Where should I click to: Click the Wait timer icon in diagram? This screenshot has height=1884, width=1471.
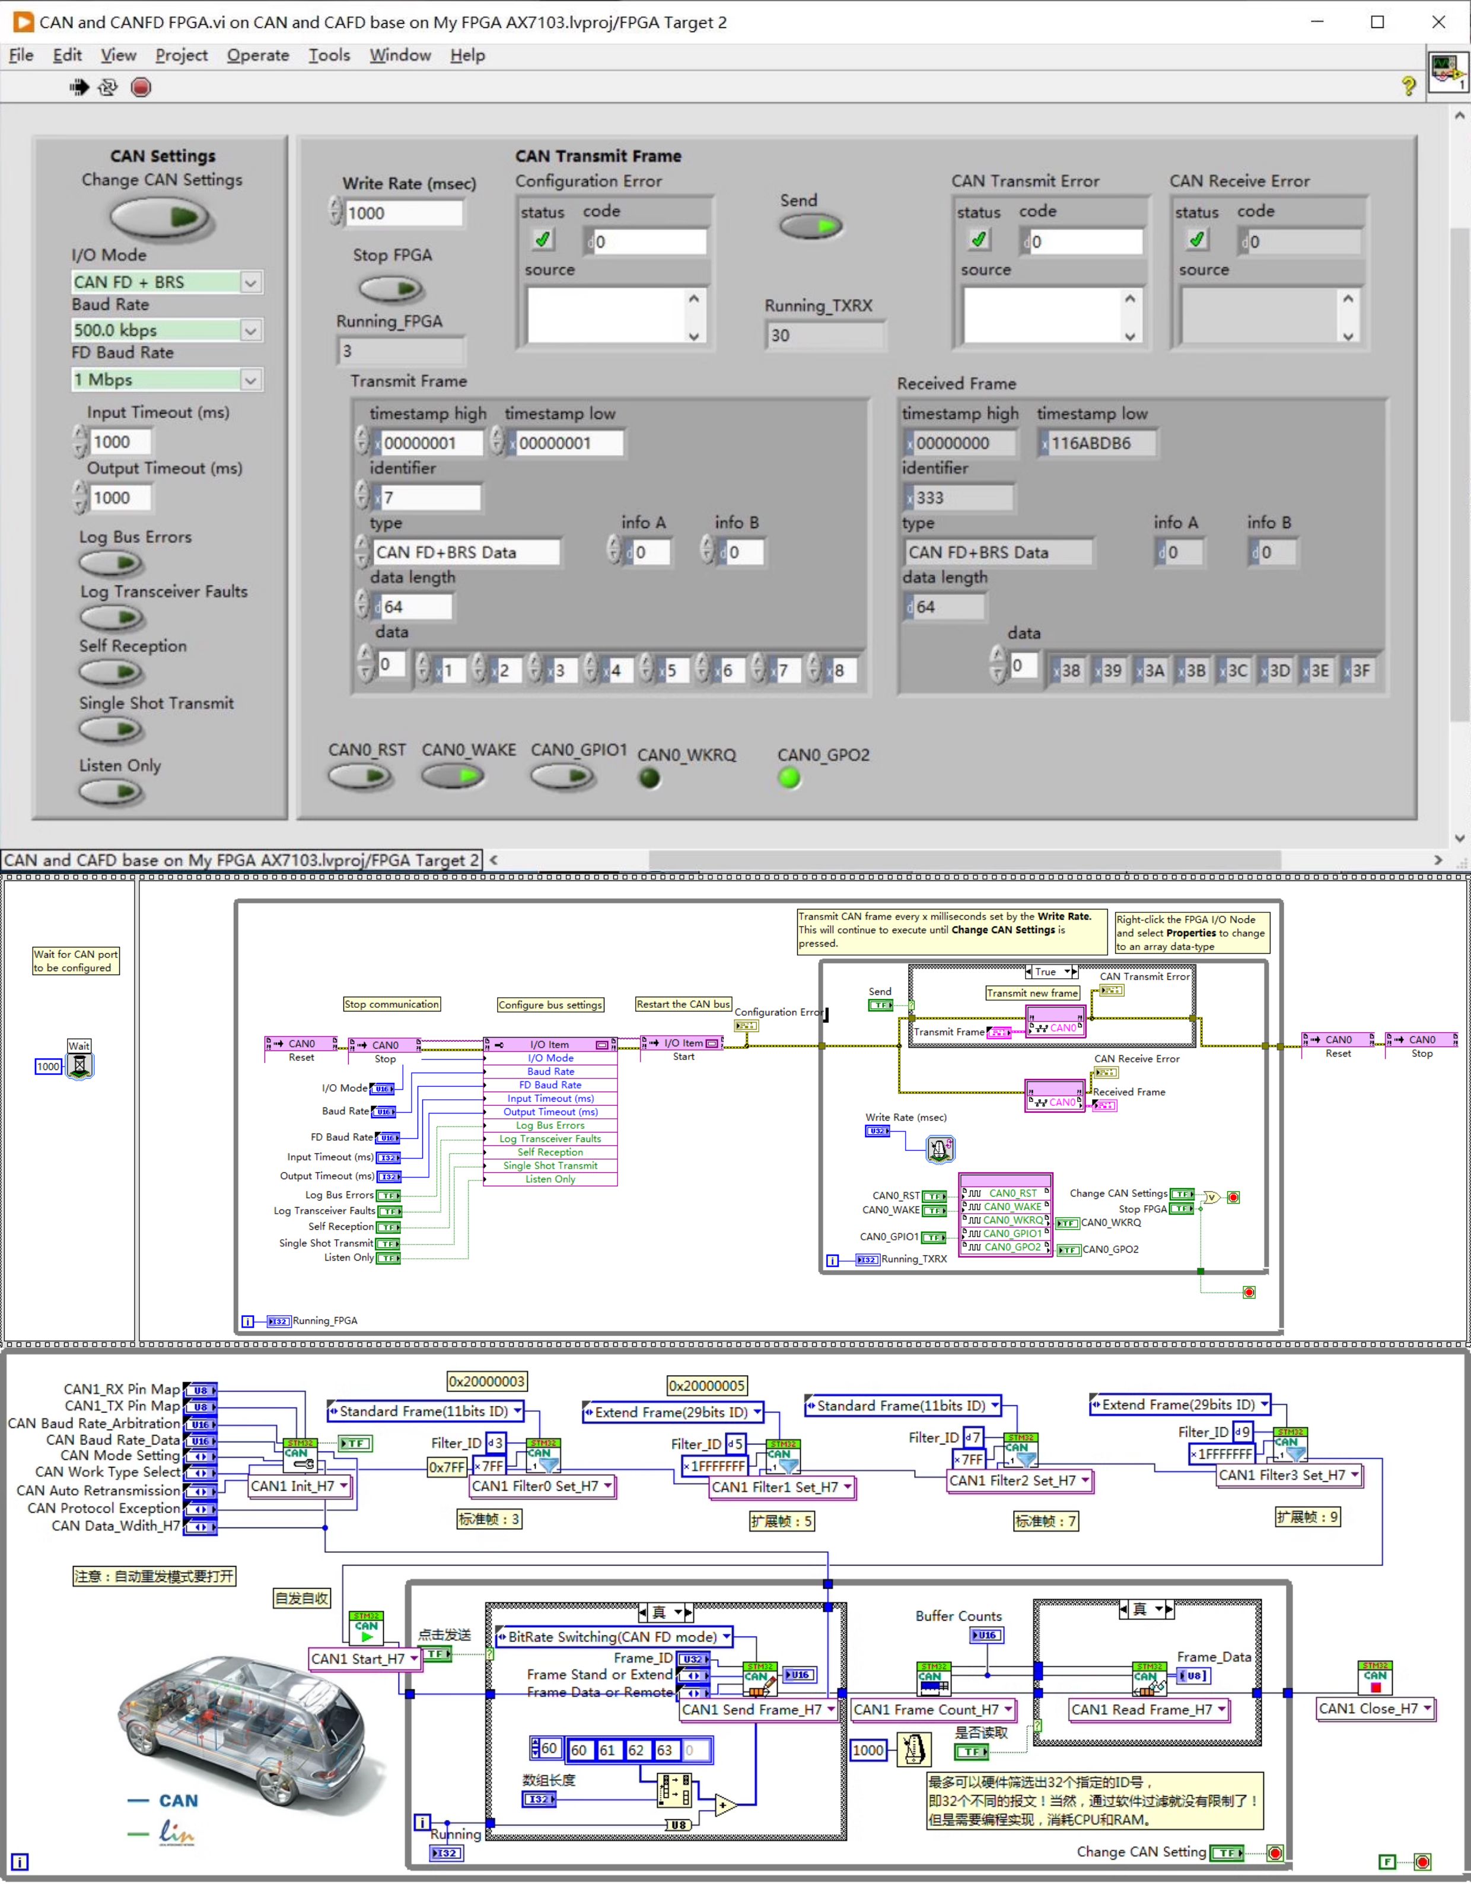pos(79,1066)
